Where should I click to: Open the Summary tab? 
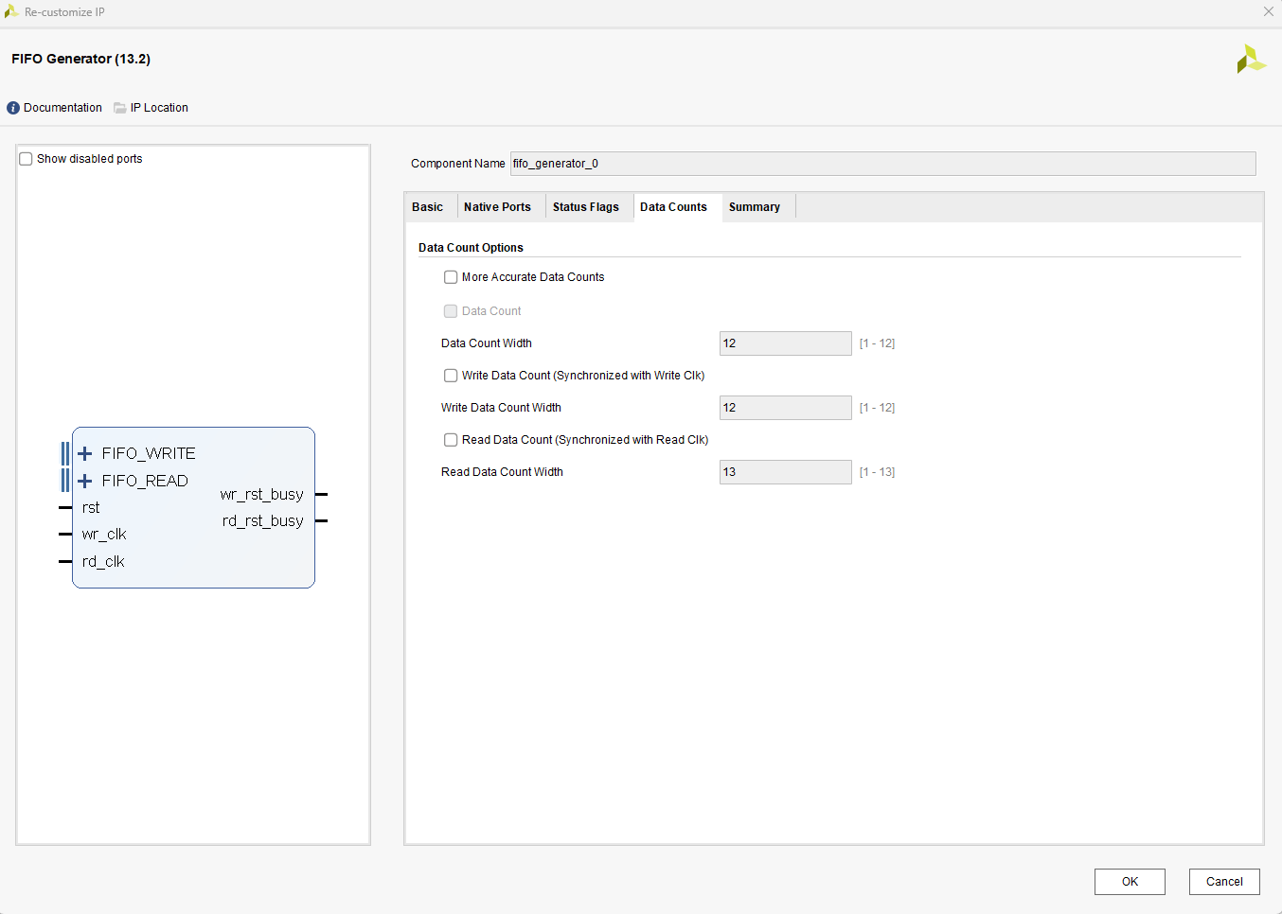[x=755, y=207]
